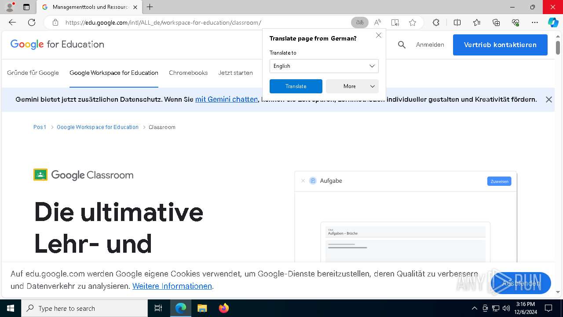
Task: Open Weitere Informationen cookie link
Action: click(x=172, y=286)
